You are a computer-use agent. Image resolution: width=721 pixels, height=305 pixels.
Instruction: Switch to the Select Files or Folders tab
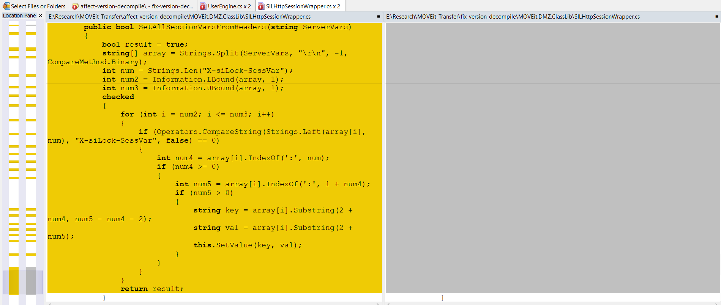point(34,6)
